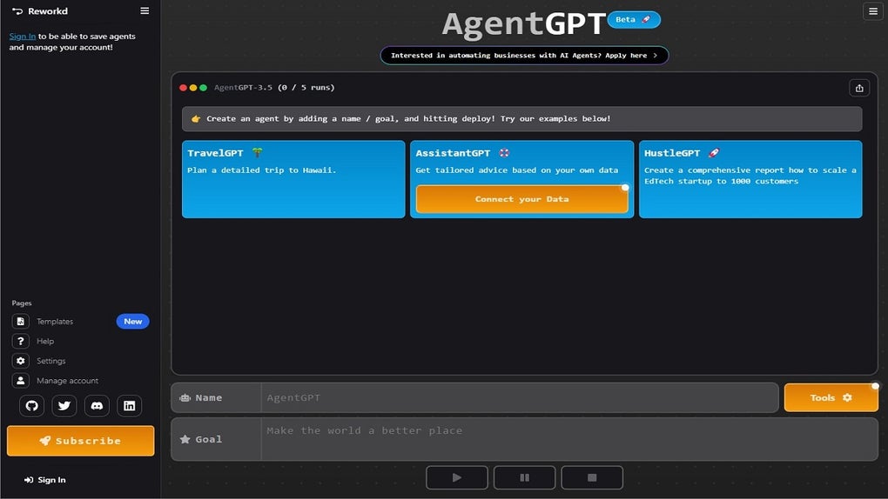
Task: Click the Sign In link at top
Action: point(22,37)
